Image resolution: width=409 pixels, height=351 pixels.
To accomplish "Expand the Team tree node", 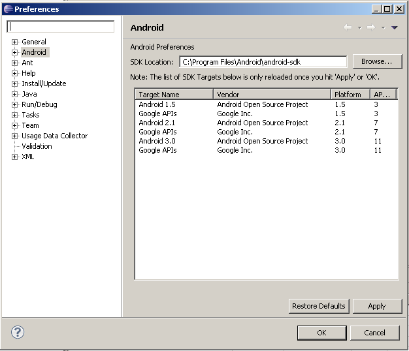I will pyautogui.click(x=14, y=125).
